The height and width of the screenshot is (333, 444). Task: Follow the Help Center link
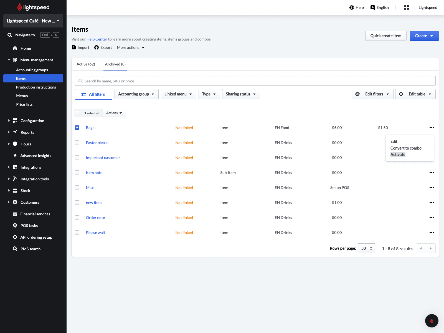97,39
